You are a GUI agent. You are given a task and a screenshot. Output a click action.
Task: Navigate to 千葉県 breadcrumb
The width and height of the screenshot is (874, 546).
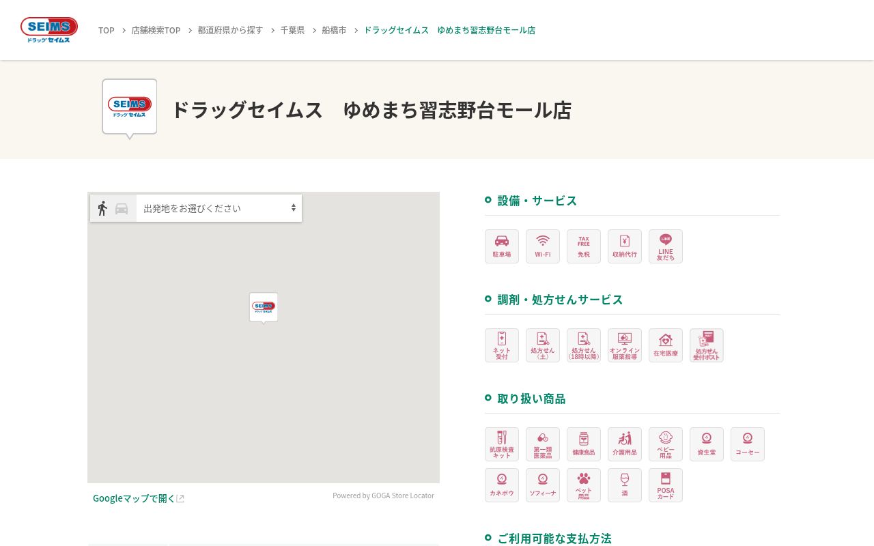(x=292, y=30)
